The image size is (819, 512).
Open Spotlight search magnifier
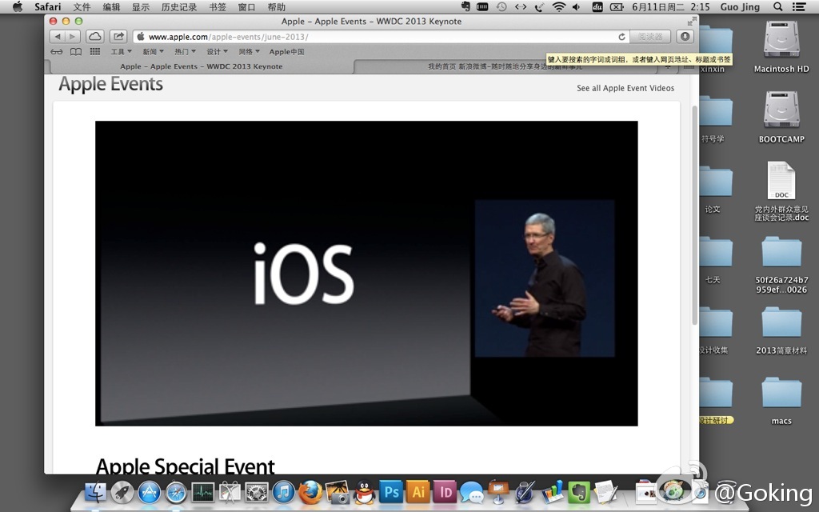[x=777, y=6]
